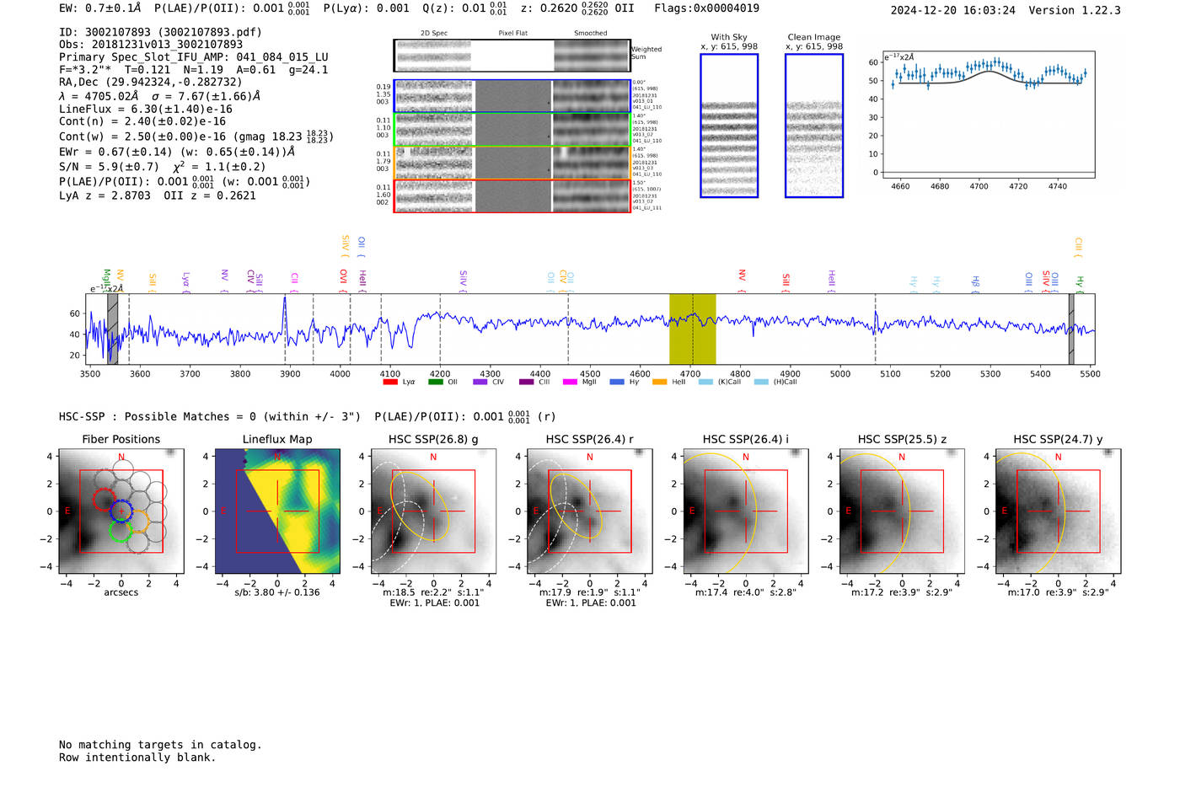Click the 'Obs: 20181231v013_3002107893' line
Viewport: 1180px width, 803px height.
point(151,45)
